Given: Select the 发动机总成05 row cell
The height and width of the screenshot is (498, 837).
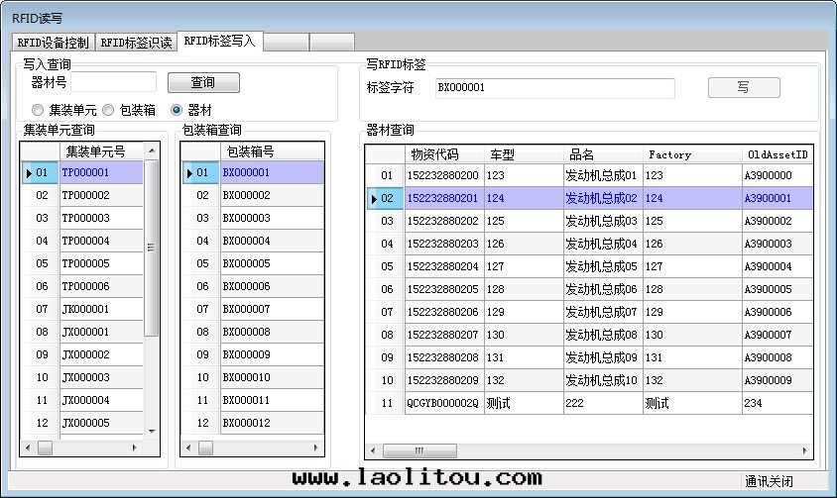Looking at the screenshot, I should coord(601,266).
